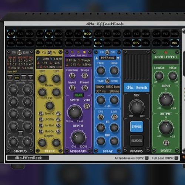
Task: Click the left Delay knob in Chorus module
Action: pos(13,126)
